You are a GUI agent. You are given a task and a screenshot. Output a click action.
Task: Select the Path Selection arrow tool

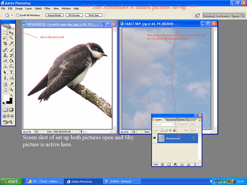click(5, 72)
